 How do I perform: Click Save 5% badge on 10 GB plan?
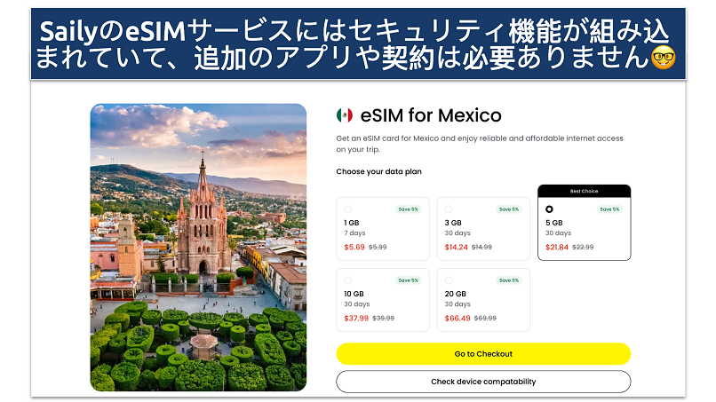[409, 280]
